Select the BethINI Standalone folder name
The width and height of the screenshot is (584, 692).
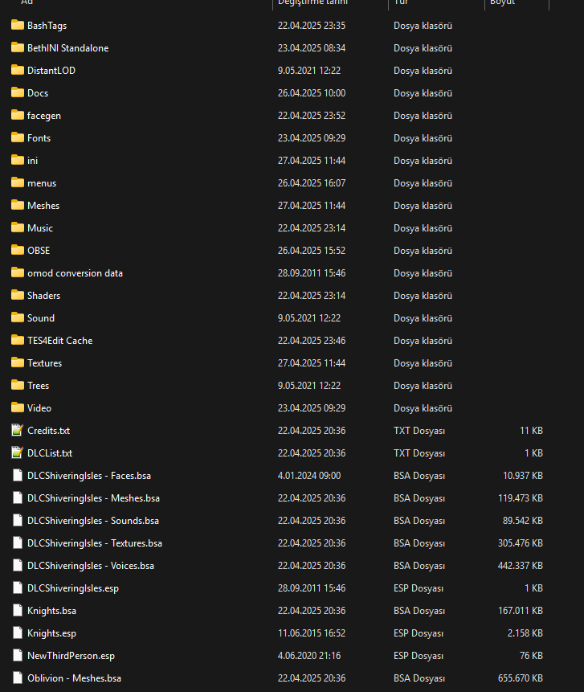tap(68, 48)
